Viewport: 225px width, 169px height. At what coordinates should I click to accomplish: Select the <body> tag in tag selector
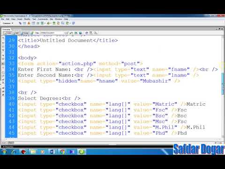tap(4, 143)
